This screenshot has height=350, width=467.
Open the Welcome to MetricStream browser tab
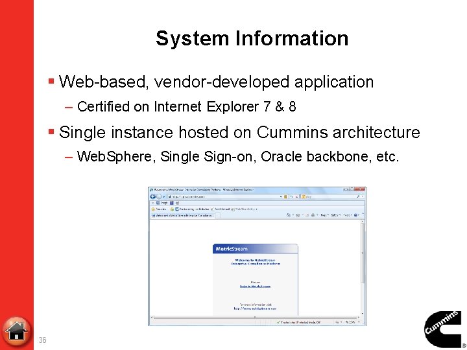tap(182, 215)
